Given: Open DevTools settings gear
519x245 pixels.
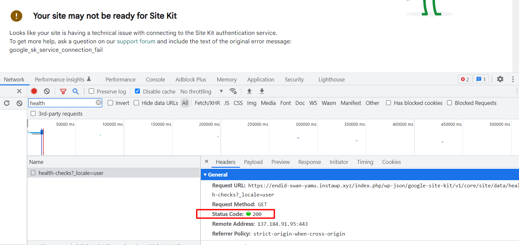Looking at the screenshot, I should [x=500, y=79].
